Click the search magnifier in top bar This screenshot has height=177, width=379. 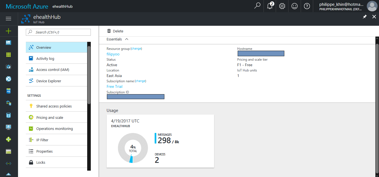(x=257, y=6)
